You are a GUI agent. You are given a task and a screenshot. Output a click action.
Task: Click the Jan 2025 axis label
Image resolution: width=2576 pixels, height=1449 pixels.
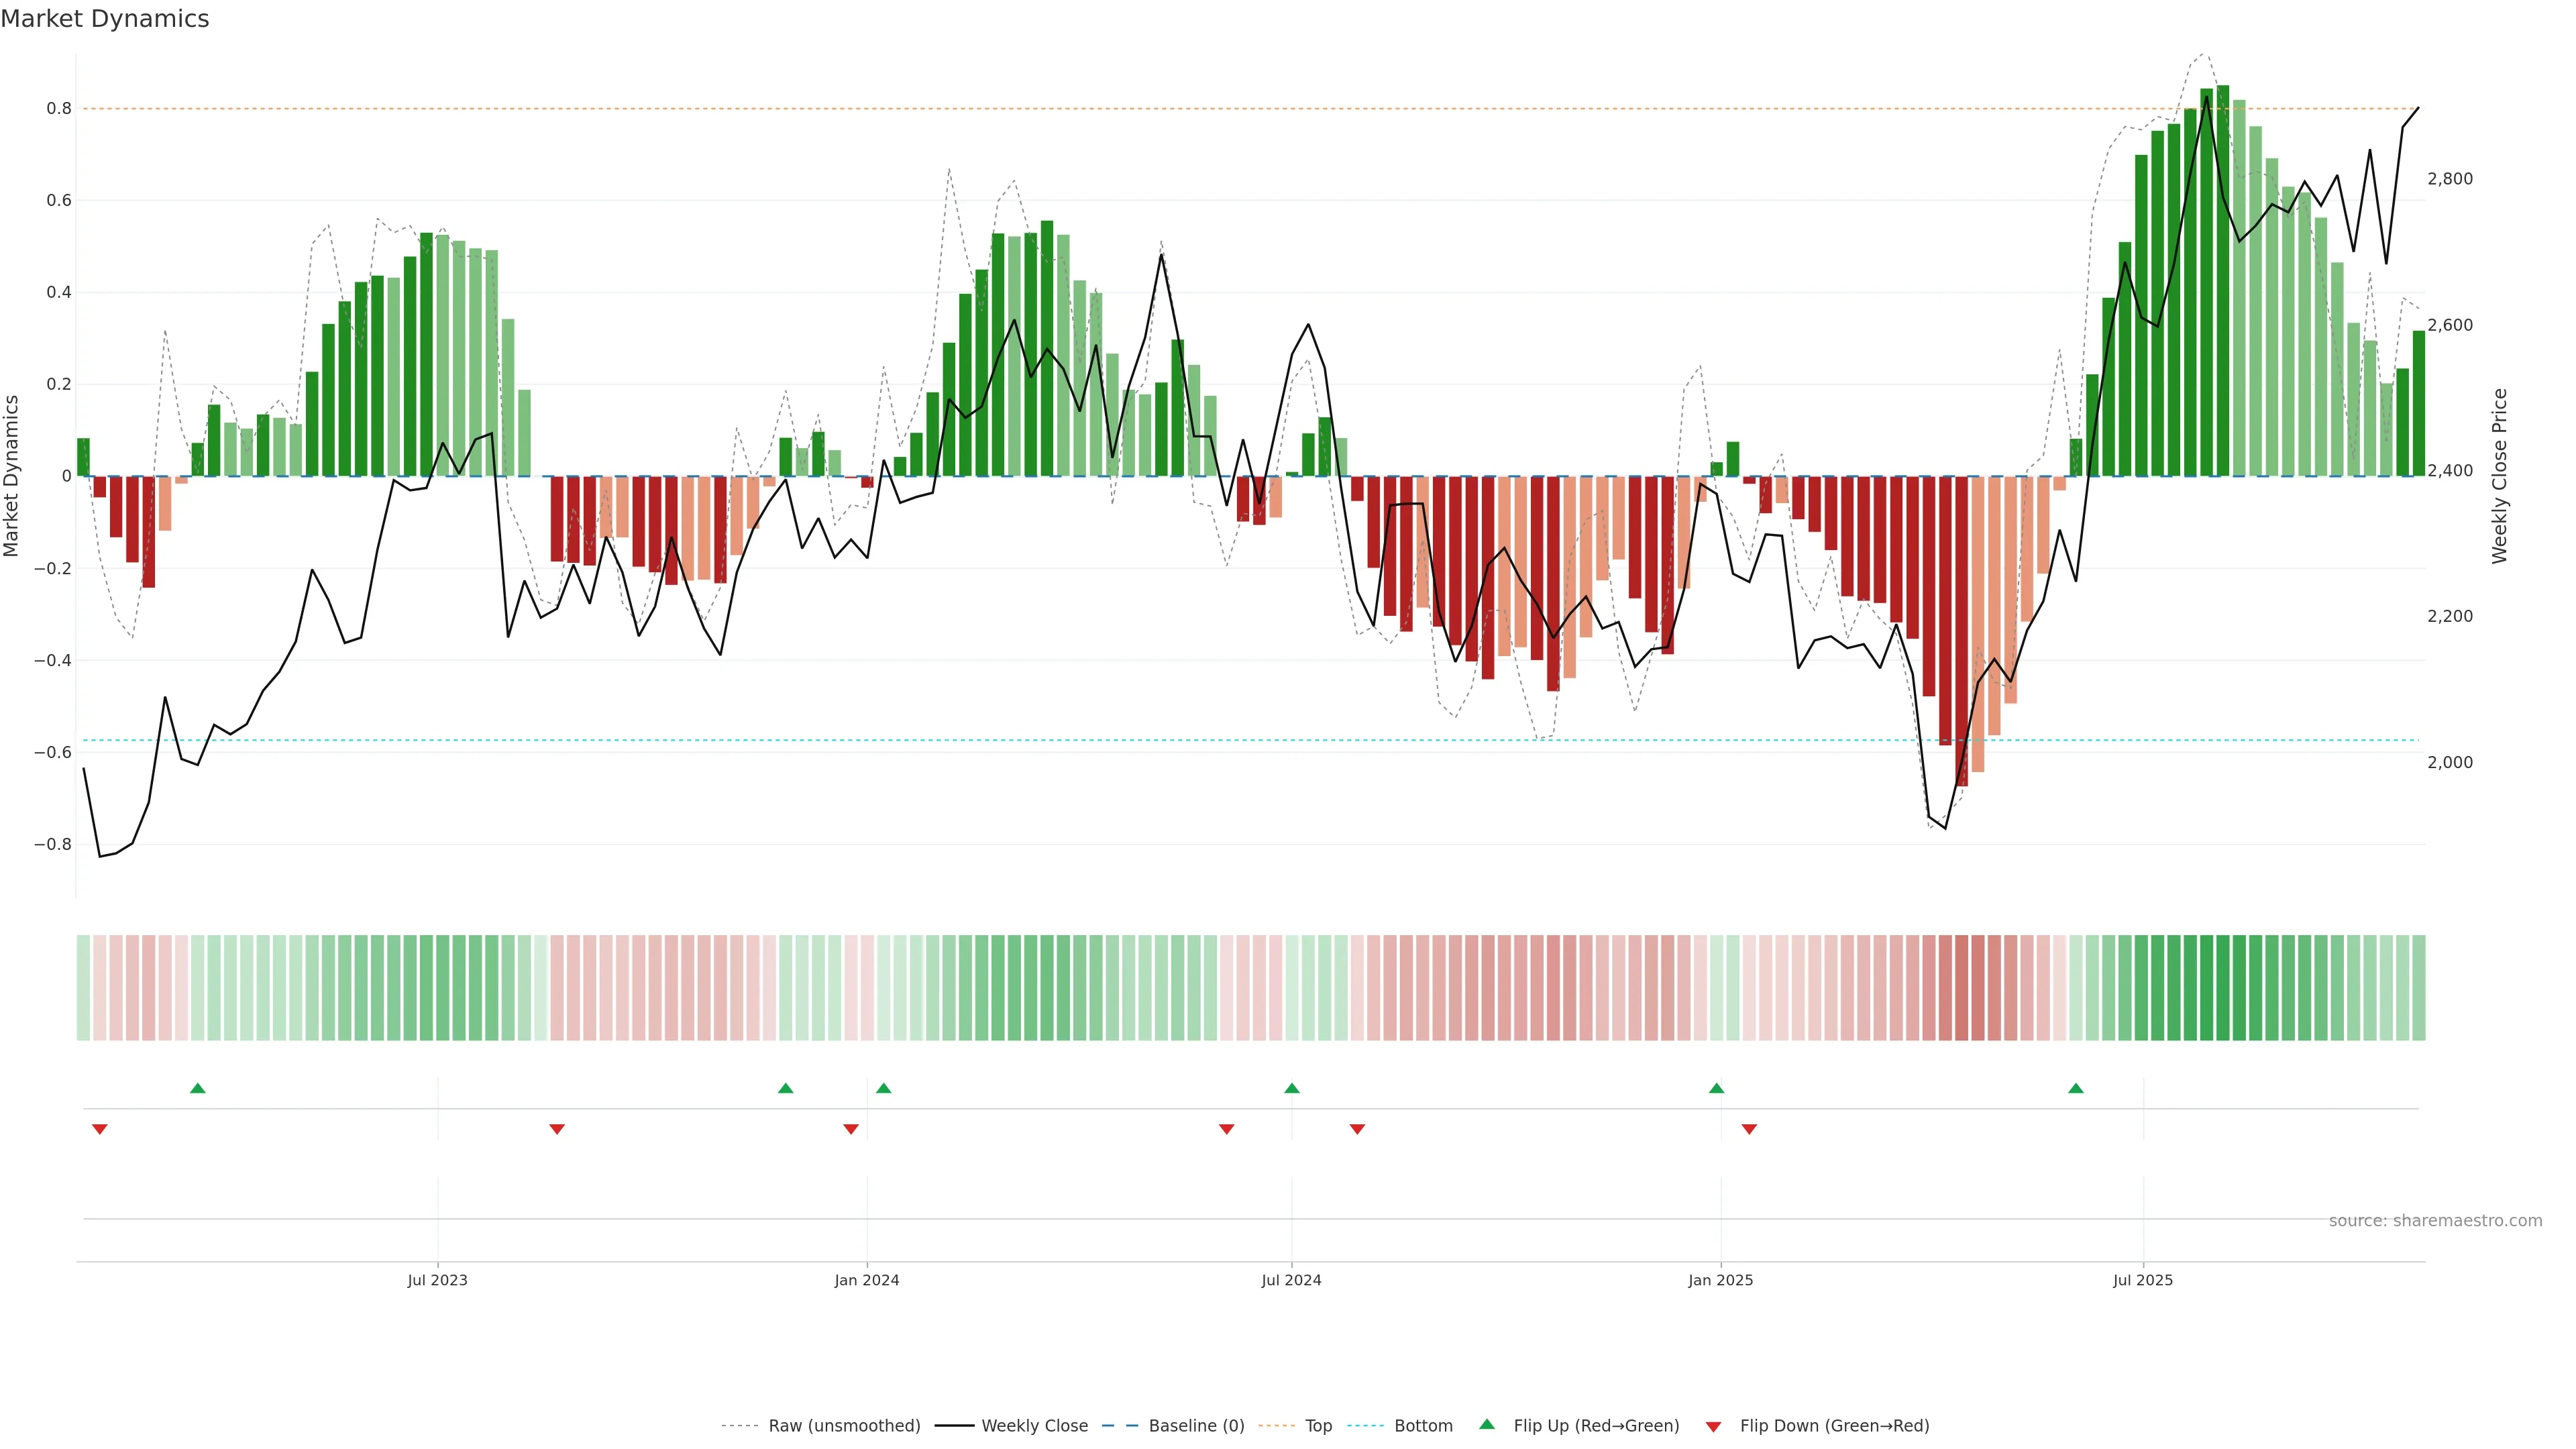tap(1720, 1280)
